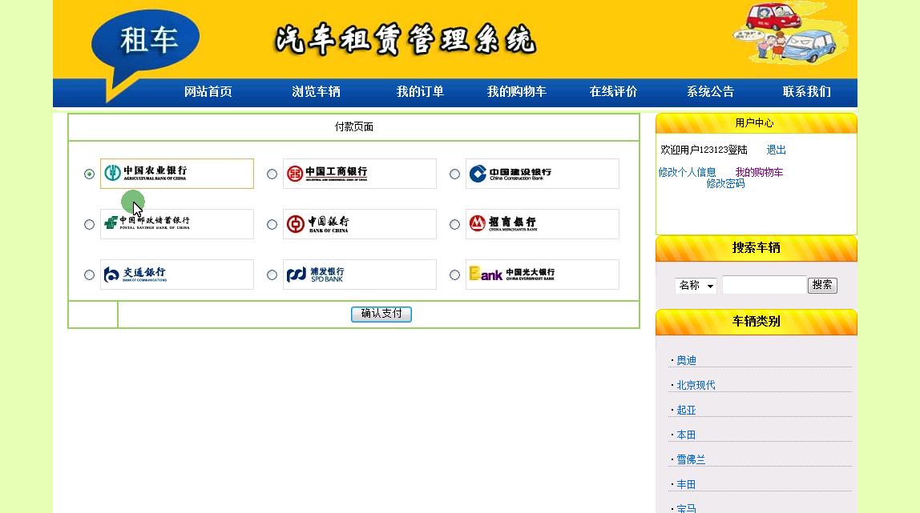The image size is (920, 513).
Task: Click the 中国农业银行 logo image
Action: pos(176,174)
